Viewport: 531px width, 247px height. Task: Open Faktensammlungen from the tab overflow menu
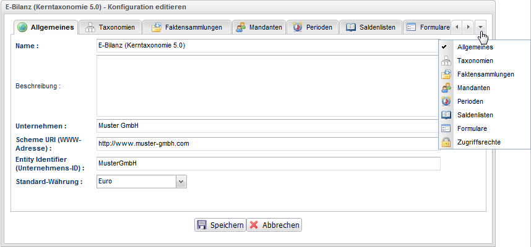click(484, 74)
